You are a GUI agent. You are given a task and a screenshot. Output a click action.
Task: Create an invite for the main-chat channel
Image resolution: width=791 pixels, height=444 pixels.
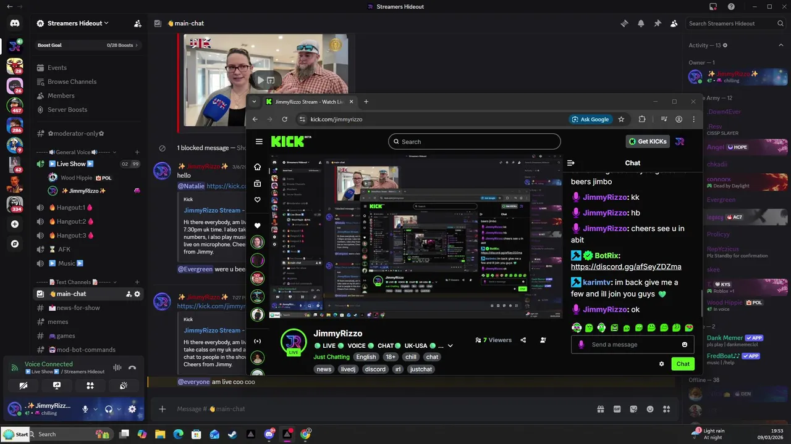click(x=129, y=294)
